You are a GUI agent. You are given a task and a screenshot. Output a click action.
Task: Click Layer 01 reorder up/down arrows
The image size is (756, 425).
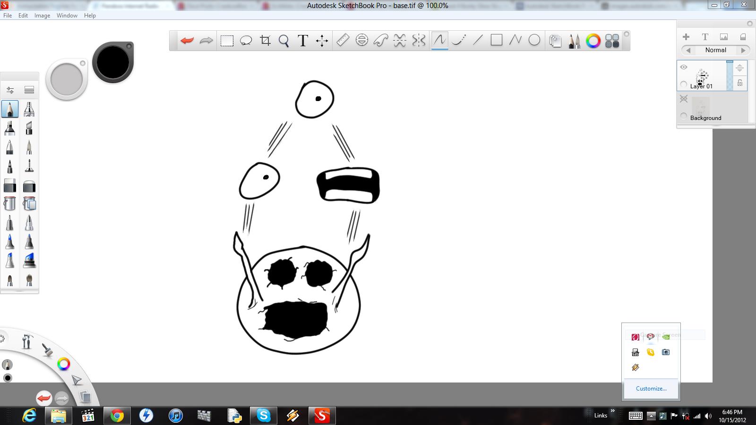coord(740,68)
